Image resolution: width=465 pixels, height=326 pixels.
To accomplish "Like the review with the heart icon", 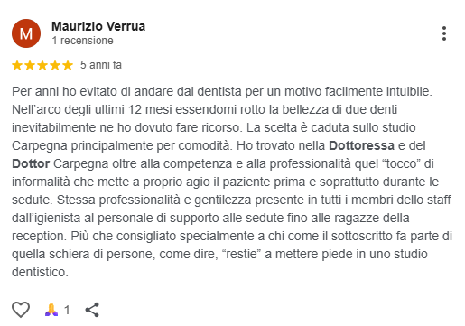I will (21, 310).
